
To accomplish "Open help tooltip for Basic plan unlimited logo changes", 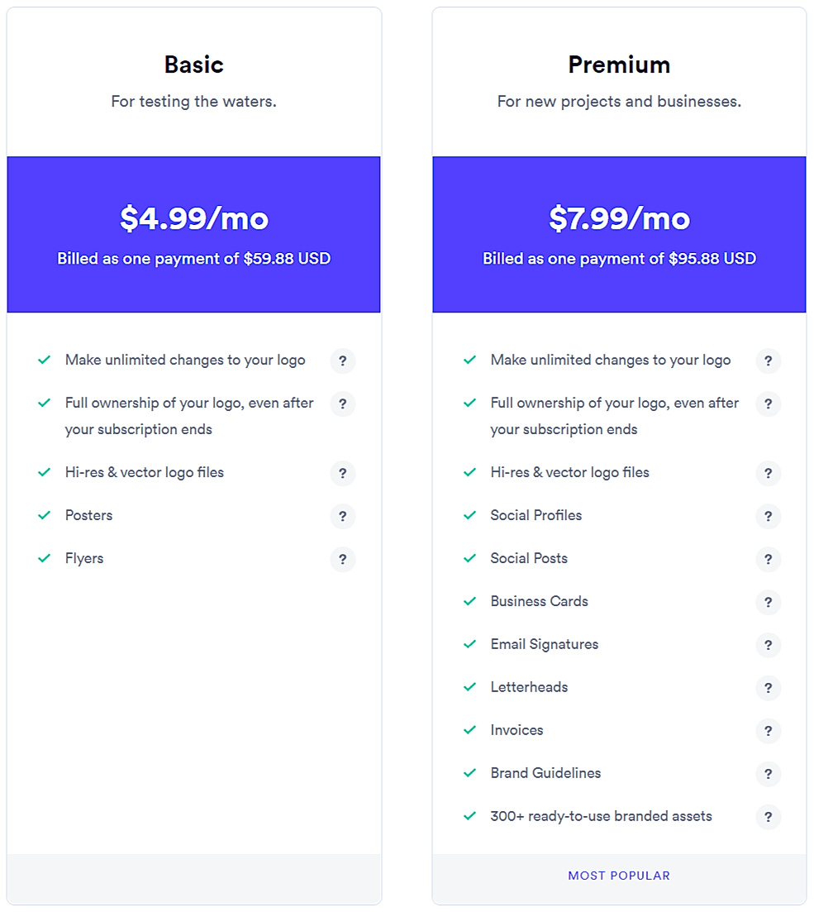I will click(x=343, y=361).
